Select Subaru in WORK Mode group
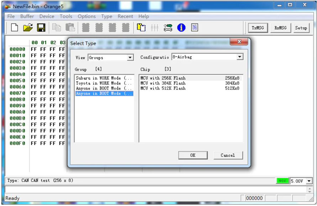Screen dimensions: 317x206 coord(104,78)
